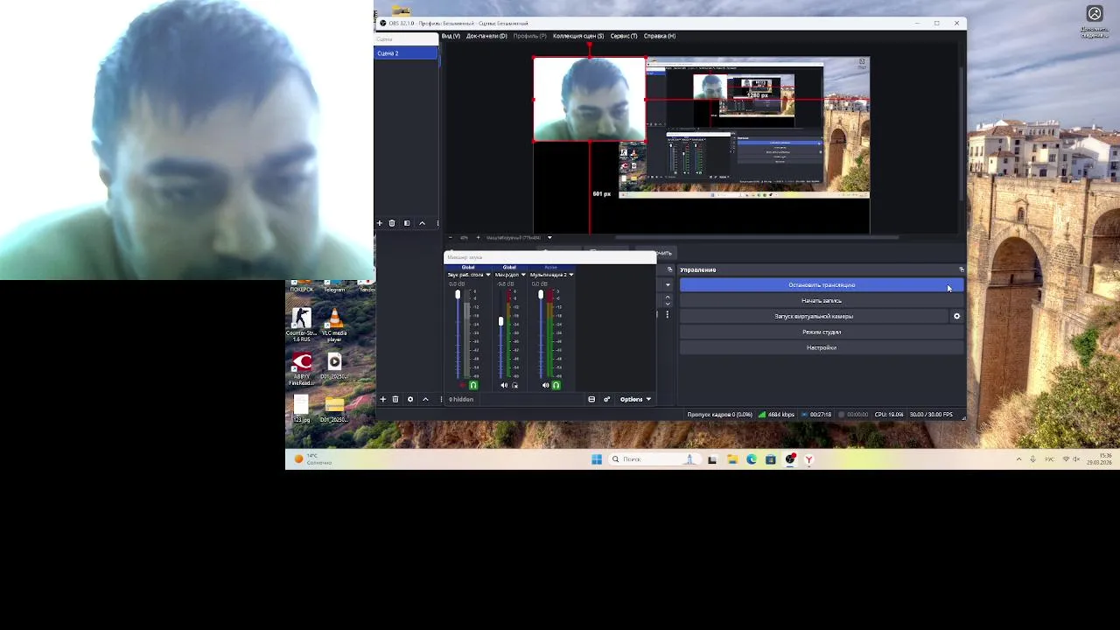Adjust transition duration stepper arrows
This screenshot has width=1120, height=630.
668,299
